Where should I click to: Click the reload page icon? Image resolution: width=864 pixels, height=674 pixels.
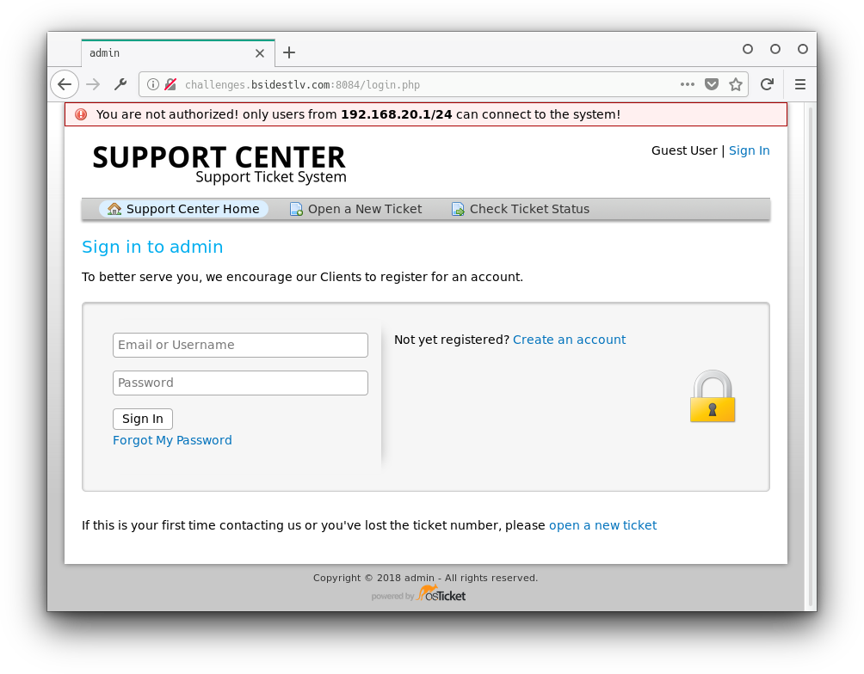point(767,84)
